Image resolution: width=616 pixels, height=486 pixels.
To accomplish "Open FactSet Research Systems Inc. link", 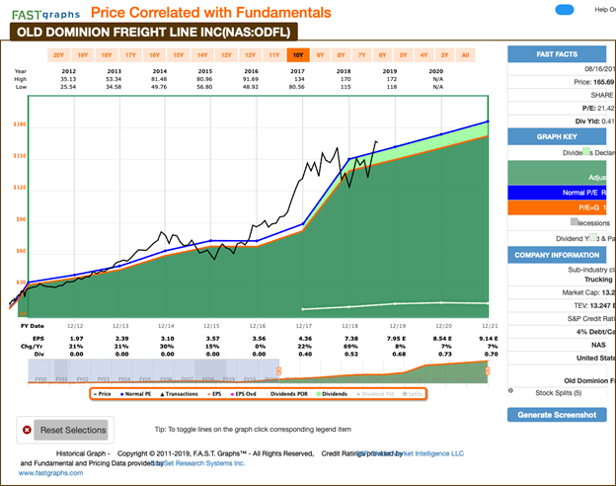I will click(200, 463).
